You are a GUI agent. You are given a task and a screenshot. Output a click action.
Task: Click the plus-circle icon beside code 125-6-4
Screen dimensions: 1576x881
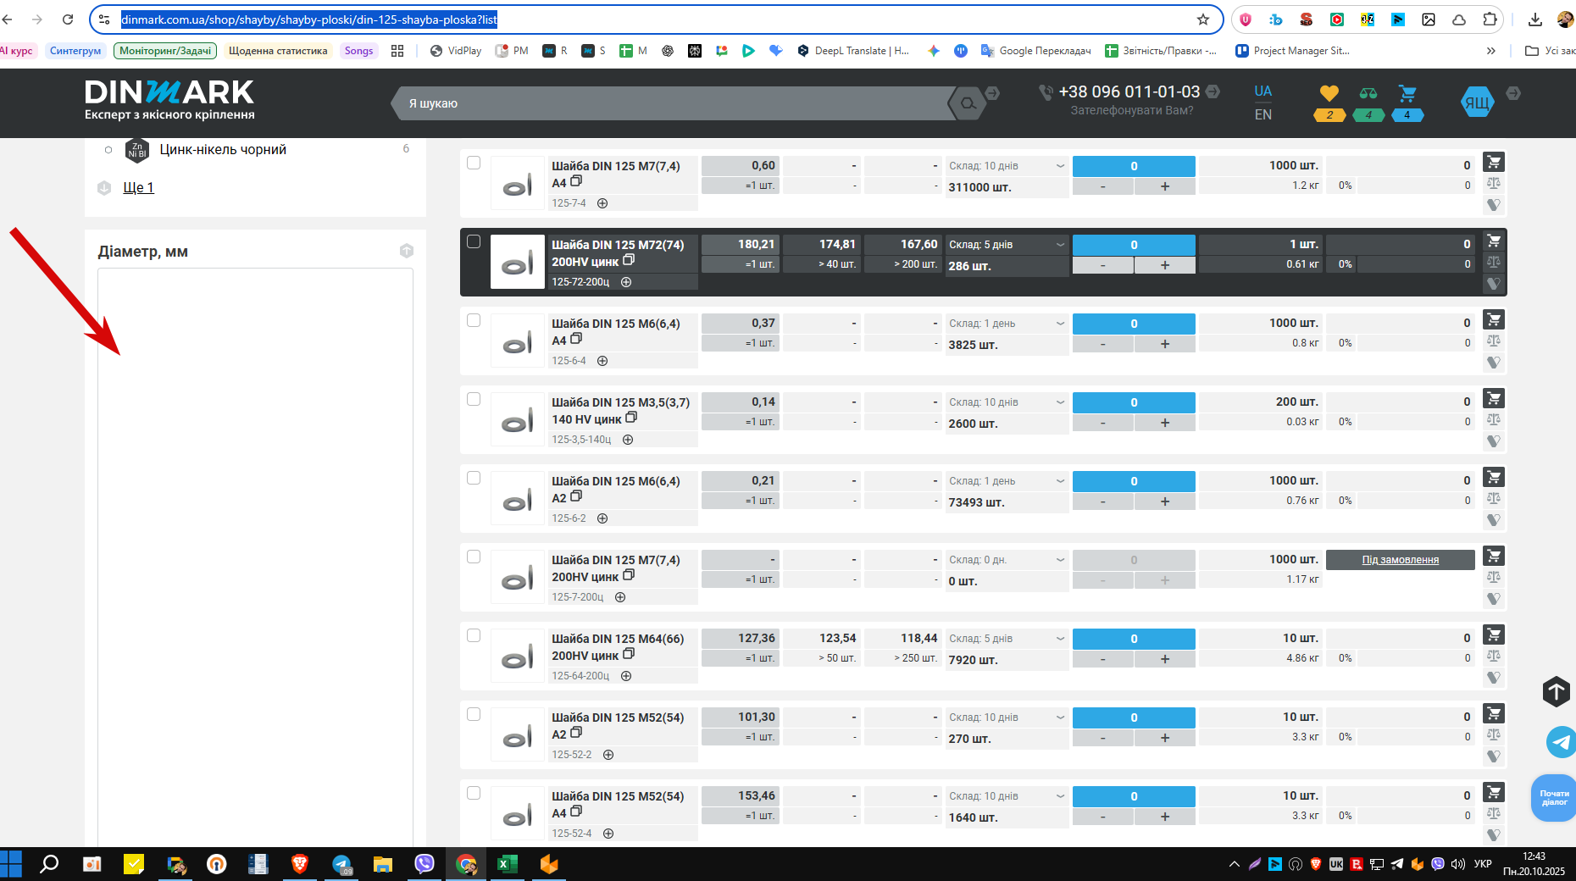coord(602,361)
